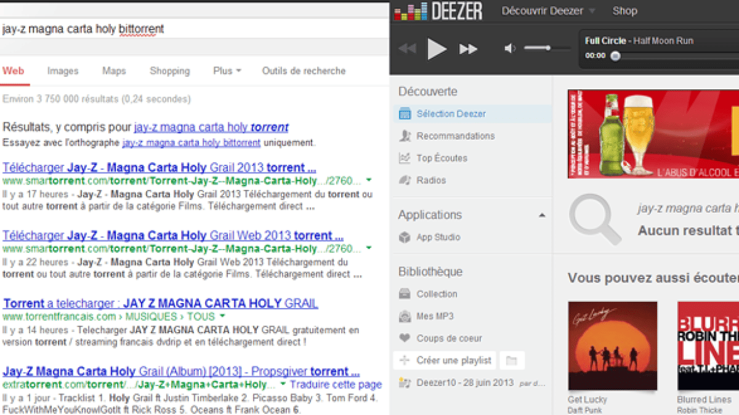This screenshot has width=739, height=415.
Task: Open the Découvrir Deezer dropdown menu
Action: pos(548,11)
